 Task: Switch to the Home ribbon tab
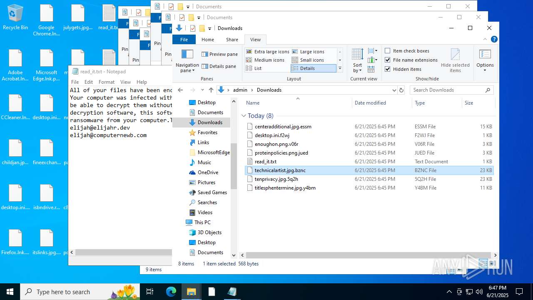[208, 40]
